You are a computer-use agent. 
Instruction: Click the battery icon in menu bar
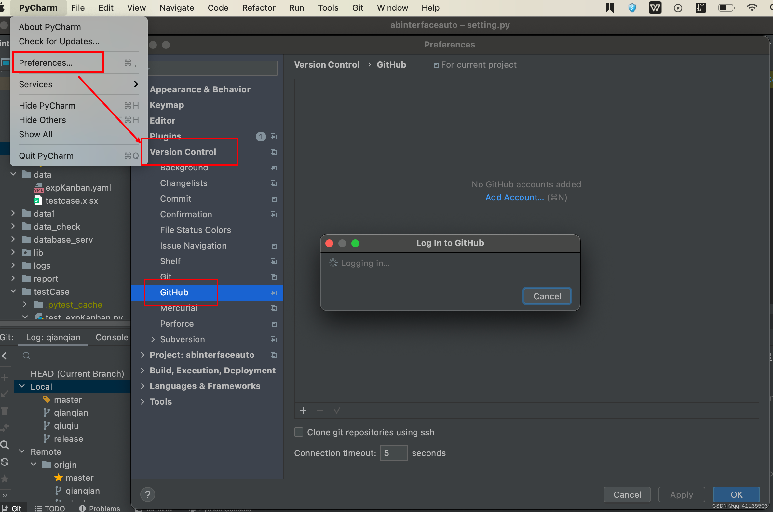click(726, 7)
